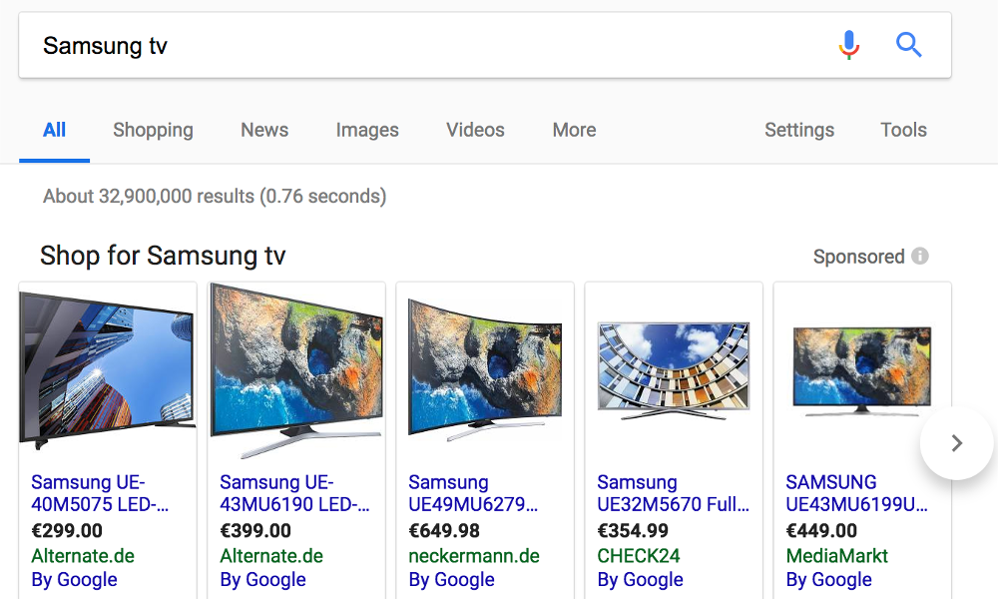Expand the More menu
The height and width of the screenshot is (599, 998).
pos(574,130)
